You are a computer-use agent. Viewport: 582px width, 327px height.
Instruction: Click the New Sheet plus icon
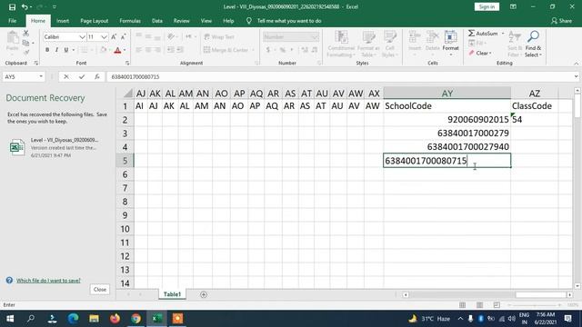pos(204,294)
